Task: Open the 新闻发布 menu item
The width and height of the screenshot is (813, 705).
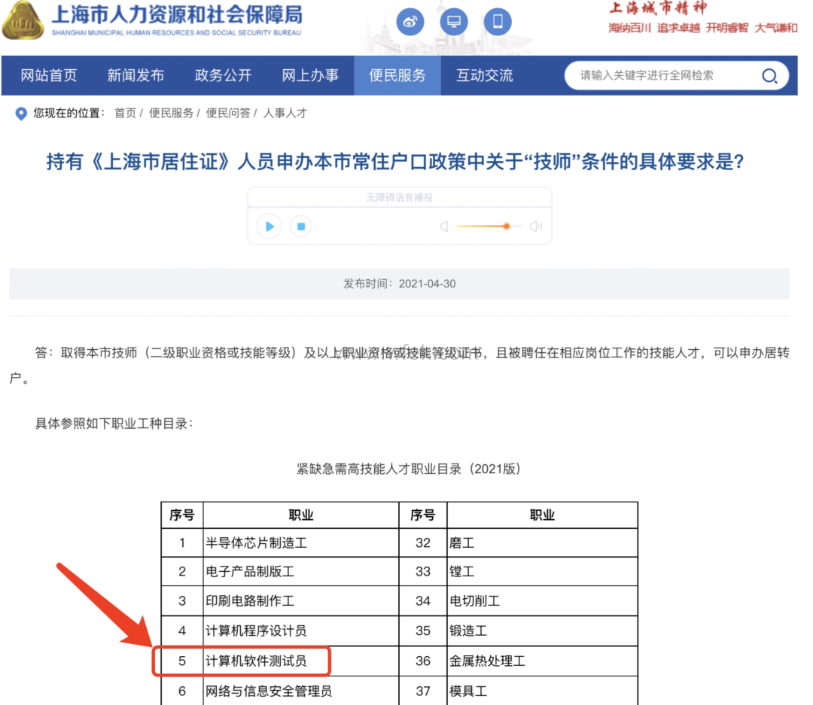Action: pyautogui.click(x=135, y=75)
